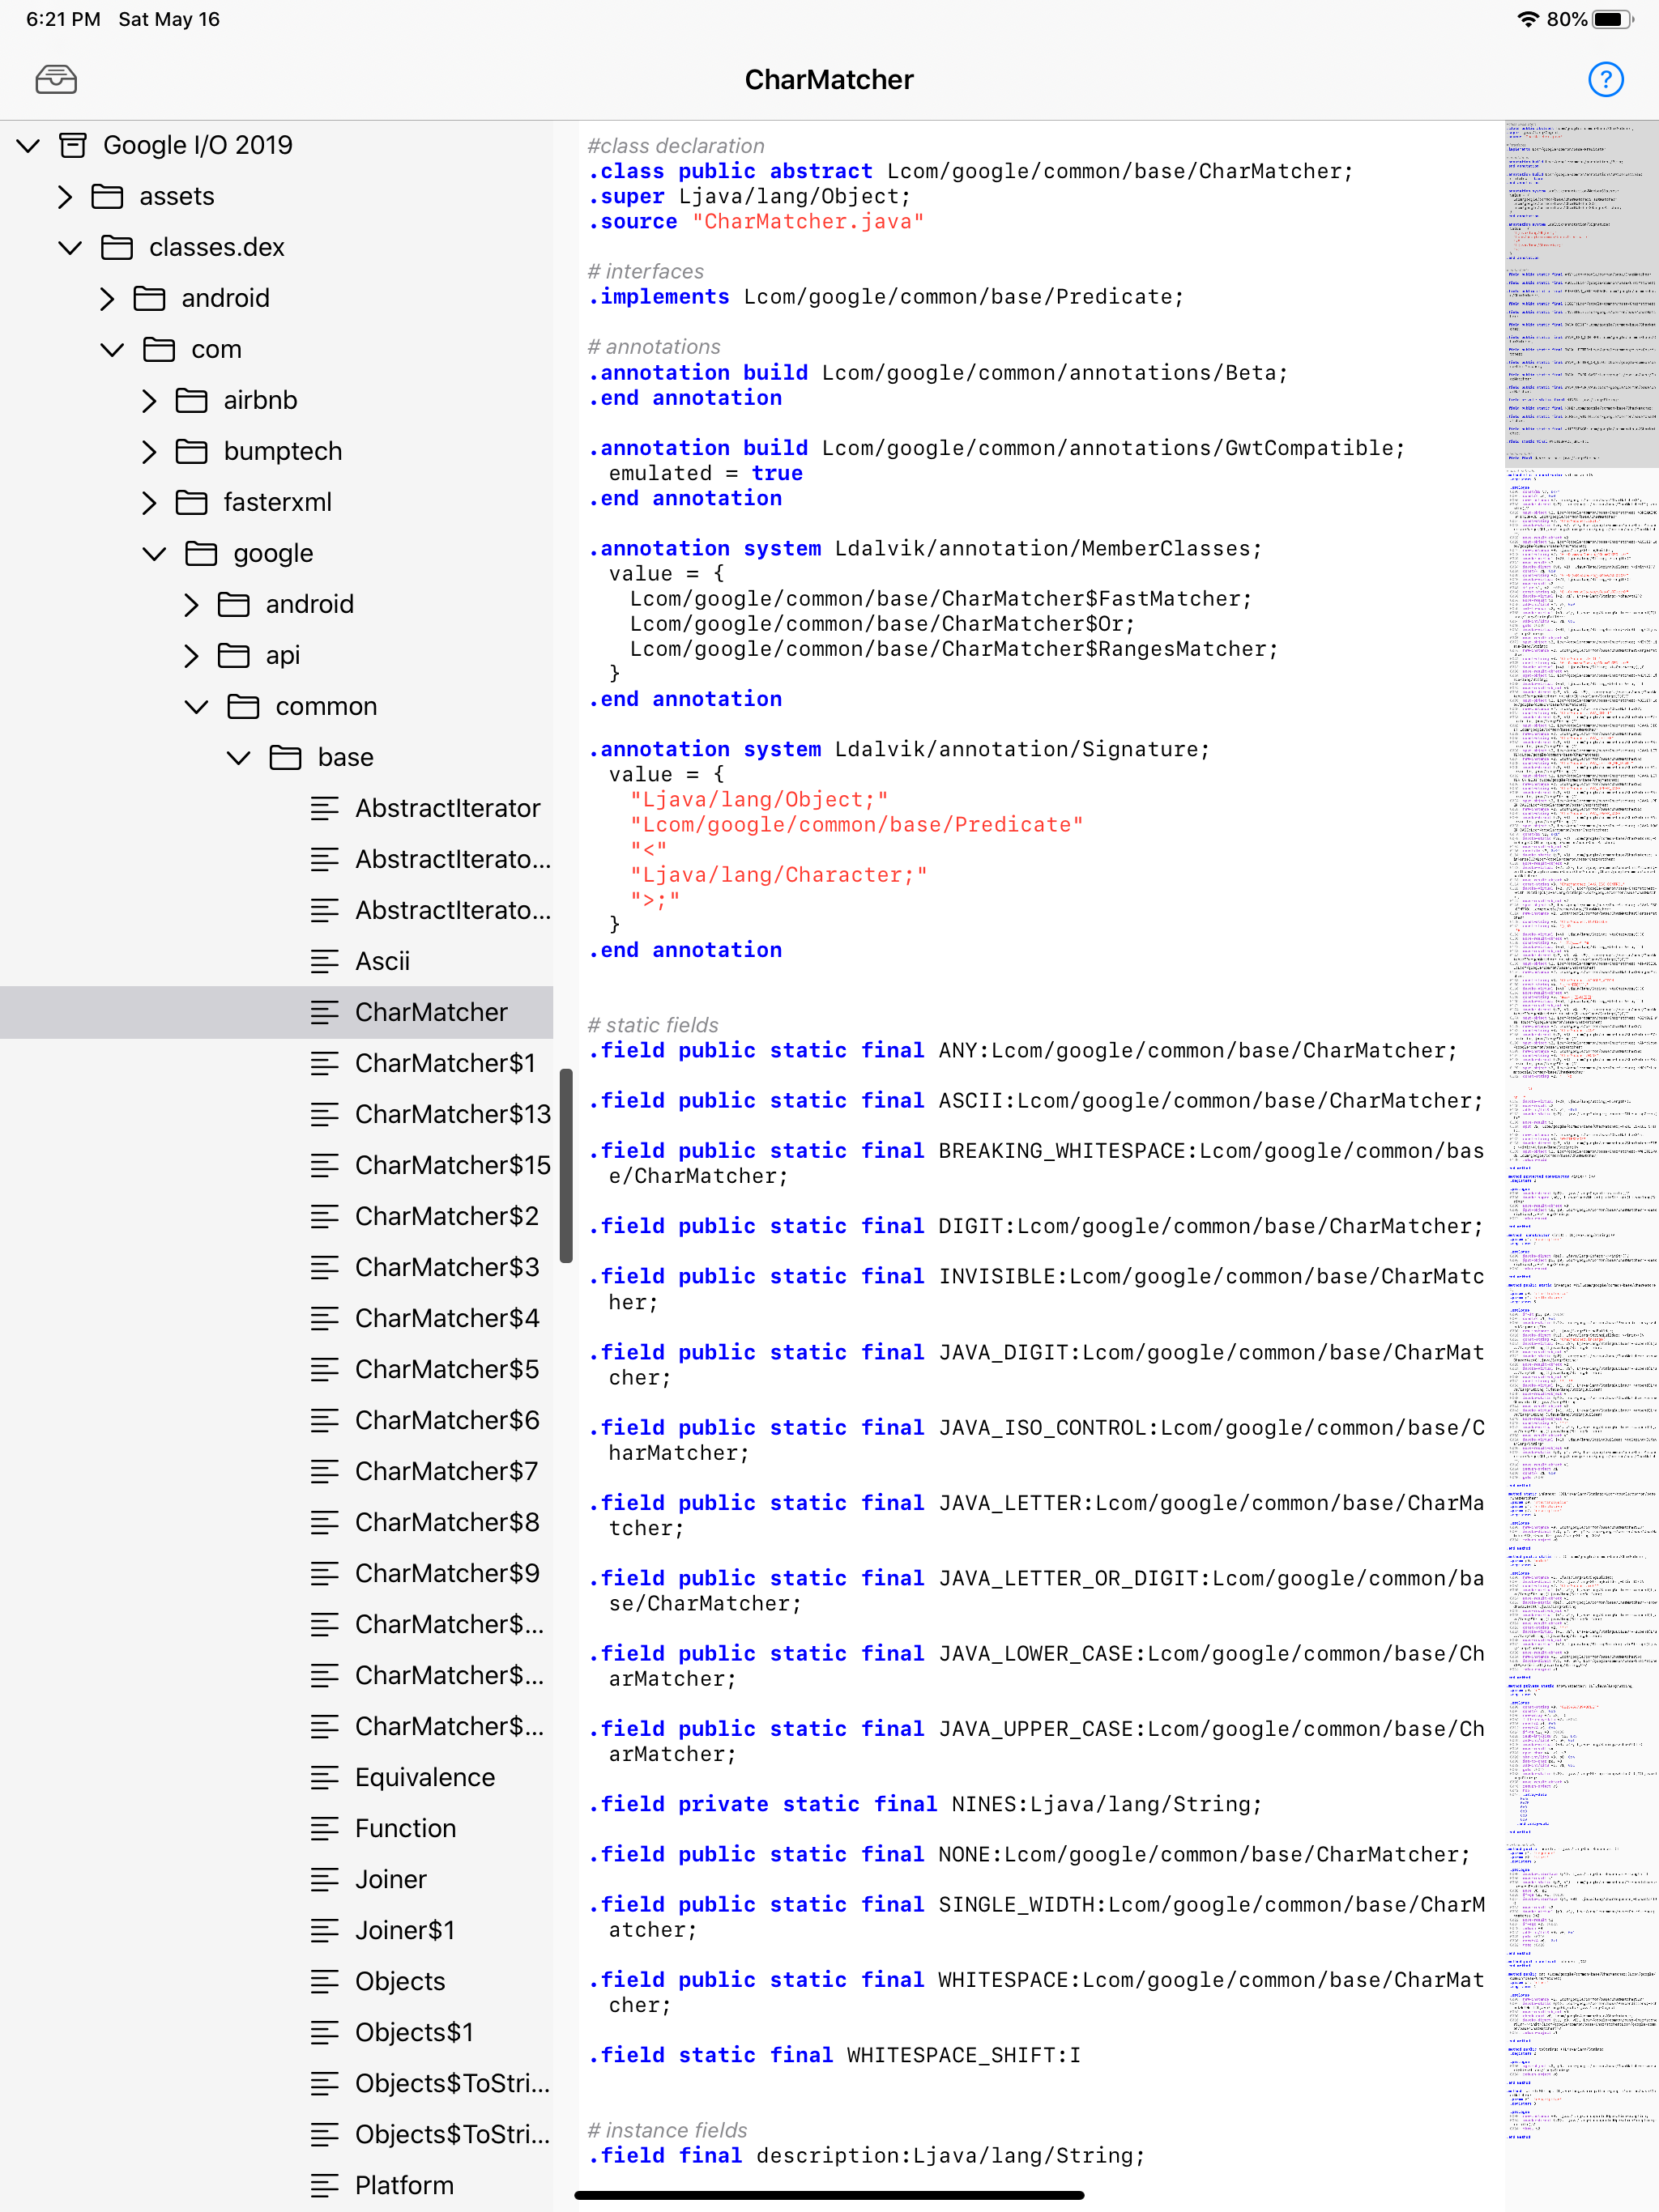Open the Help question mark icon
The image size is (1659, 2212).
(1605, 80)
